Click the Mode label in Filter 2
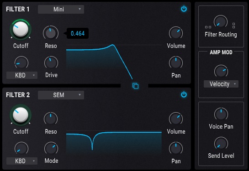The image size is (249, 171). pyautogui.click(x=51, y=161)
